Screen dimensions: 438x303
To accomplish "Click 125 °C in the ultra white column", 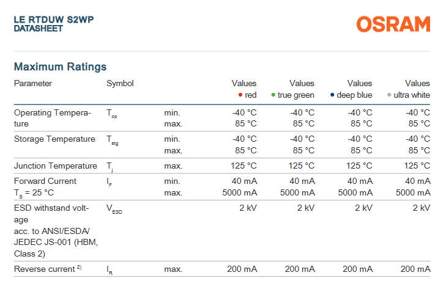I will coord(417,166).
